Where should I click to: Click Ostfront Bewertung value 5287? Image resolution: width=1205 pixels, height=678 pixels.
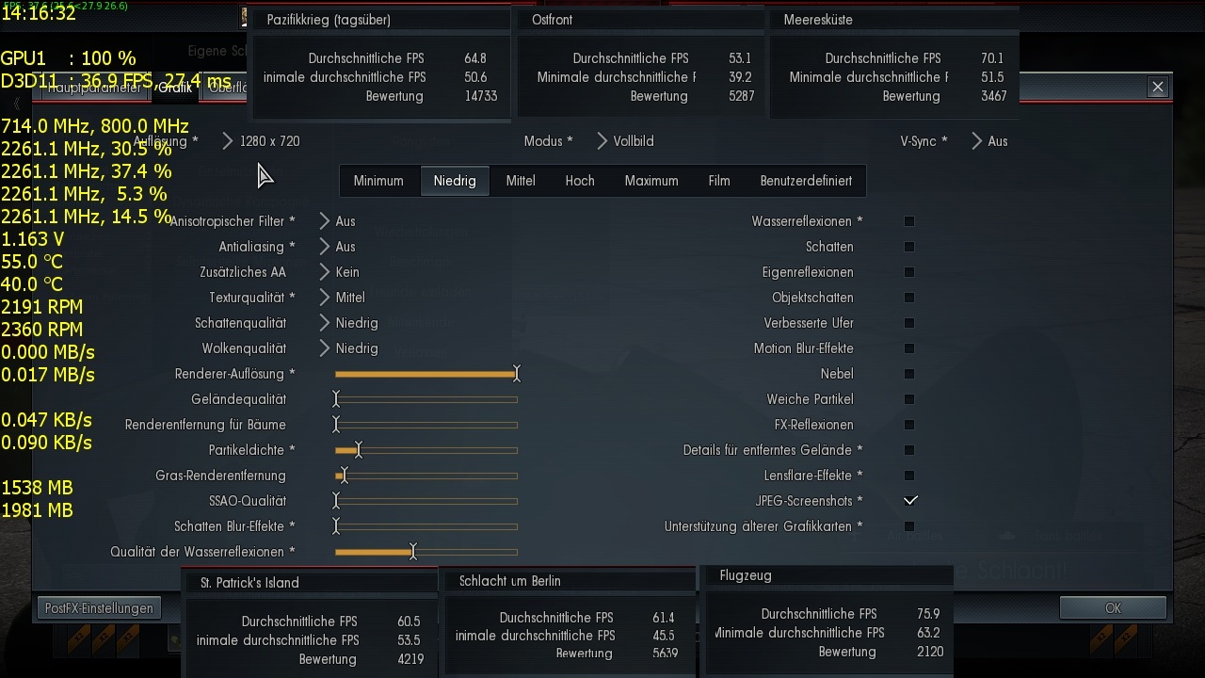pos(741,96)
